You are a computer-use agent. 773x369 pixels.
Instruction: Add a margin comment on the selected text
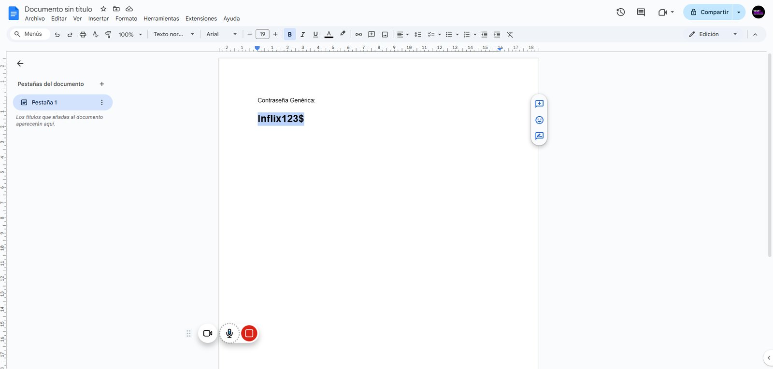pyautogui.click(x=539, y=104)
